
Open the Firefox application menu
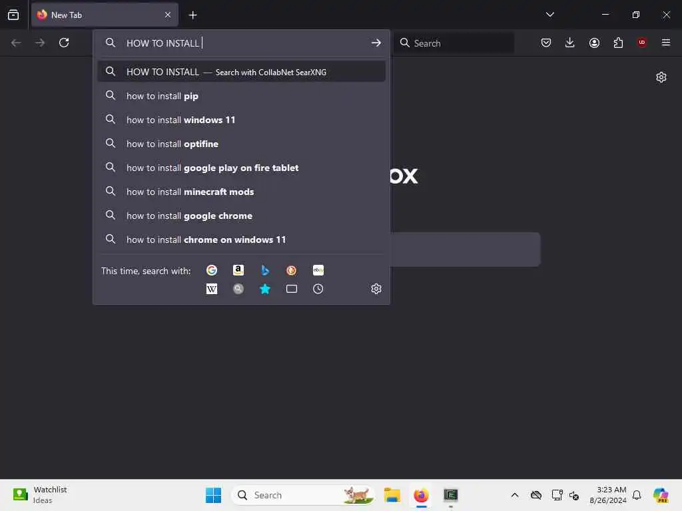coord(665,43)
